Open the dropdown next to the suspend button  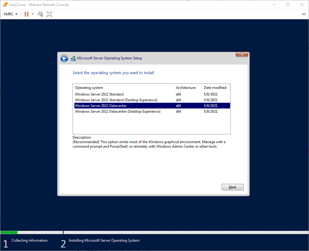click(33, 14)
